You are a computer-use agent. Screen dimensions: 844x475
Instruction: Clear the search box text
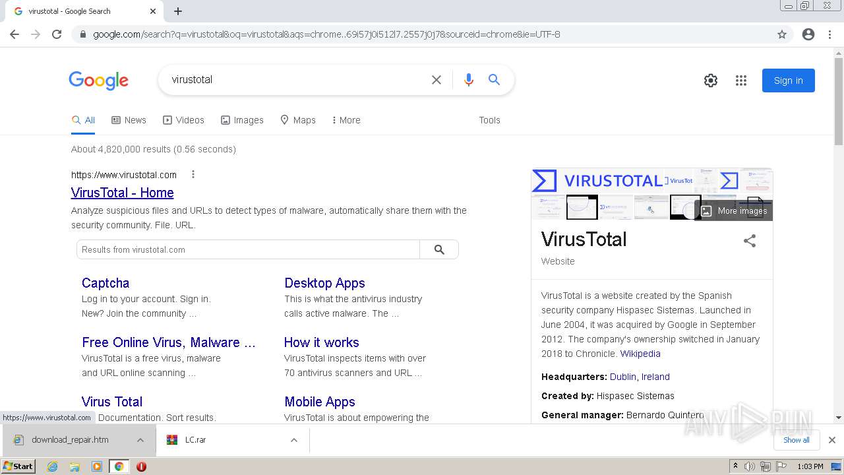tap(437, 80)
